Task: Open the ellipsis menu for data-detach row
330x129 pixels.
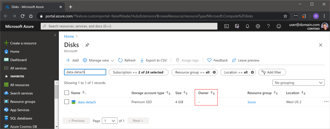Action: click(326, 102)
